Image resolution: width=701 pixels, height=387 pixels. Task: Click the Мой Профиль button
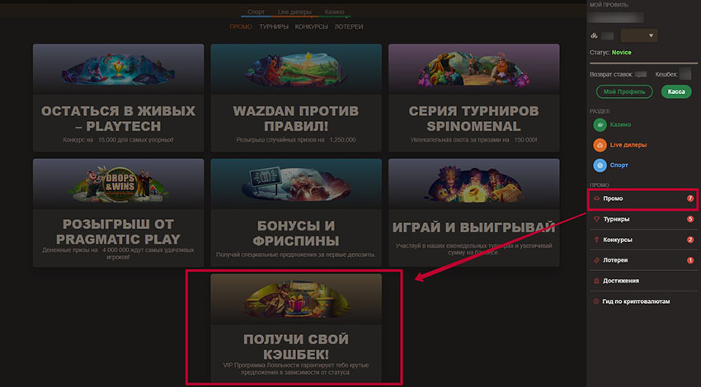pos(624,91)
